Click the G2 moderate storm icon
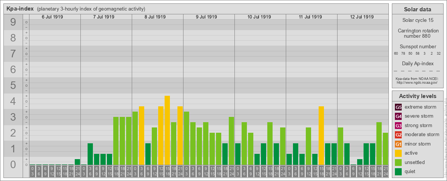 pos(398,135)
